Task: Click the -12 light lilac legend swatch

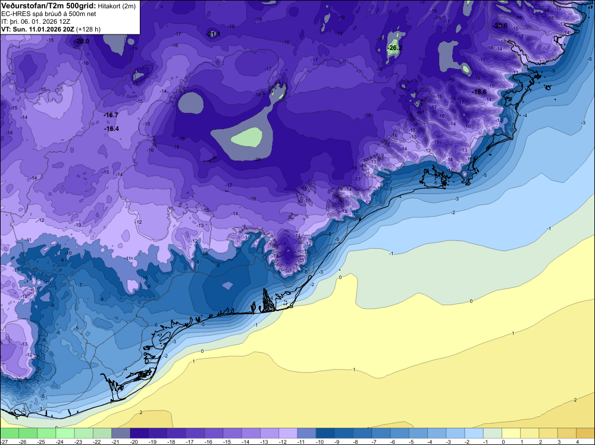Action: pos(288,433)
